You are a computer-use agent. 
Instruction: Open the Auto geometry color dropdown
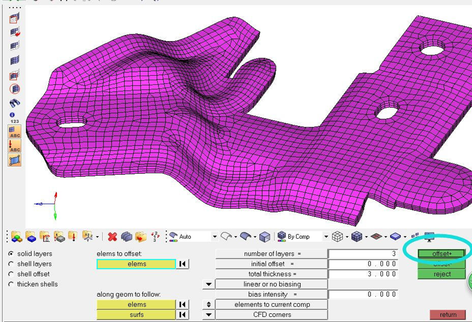pos(215,237)
